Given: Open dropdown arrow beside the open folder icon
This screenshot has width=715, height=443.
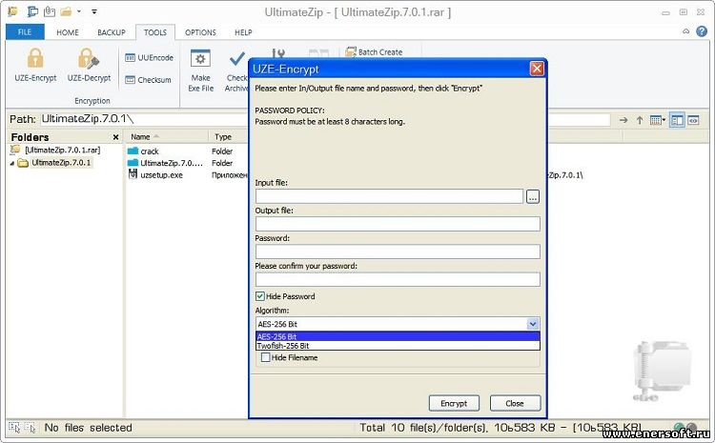Looking at the screenshot, I should pos(79,11).
